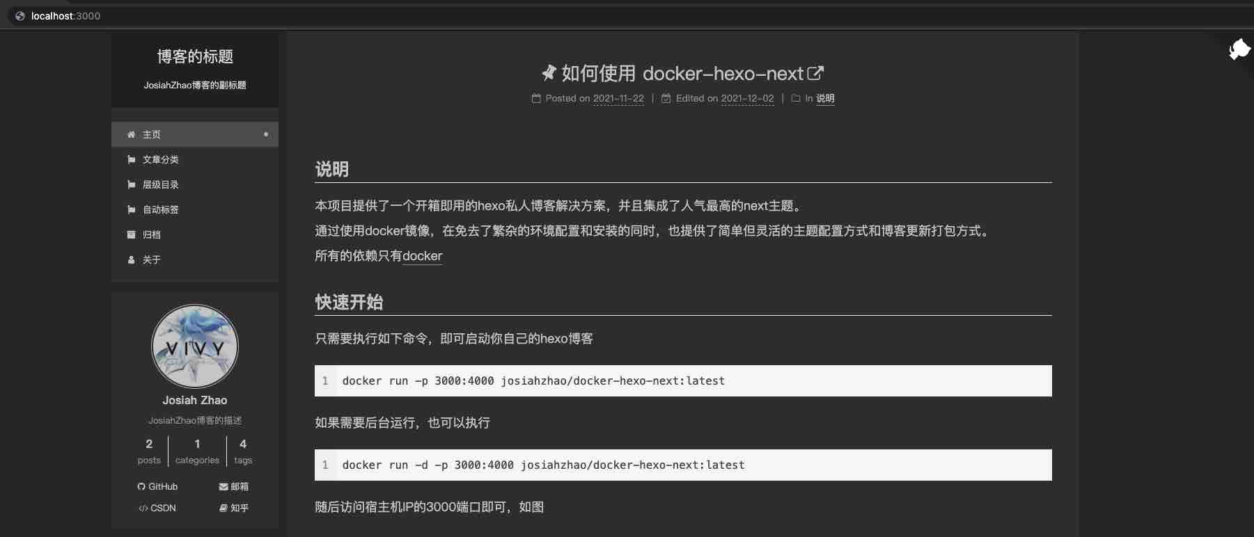Click the VIVY avatar image
The image size is (1254, 537).
click(x=195, y=346)
